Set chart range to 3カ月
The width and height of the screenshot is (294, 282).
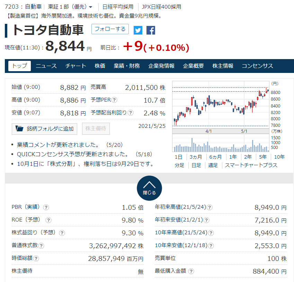196,157
